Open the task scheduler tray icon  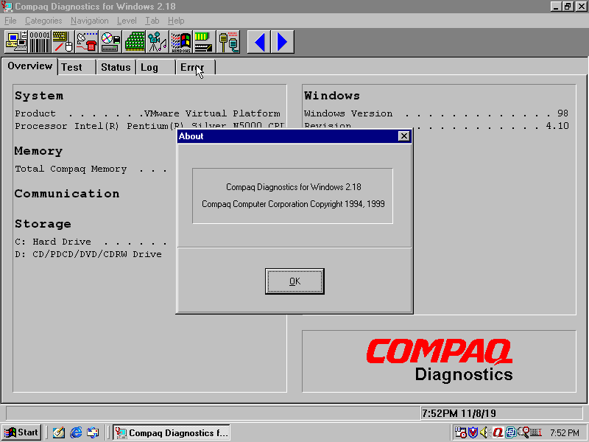click(x=461, y=432)
